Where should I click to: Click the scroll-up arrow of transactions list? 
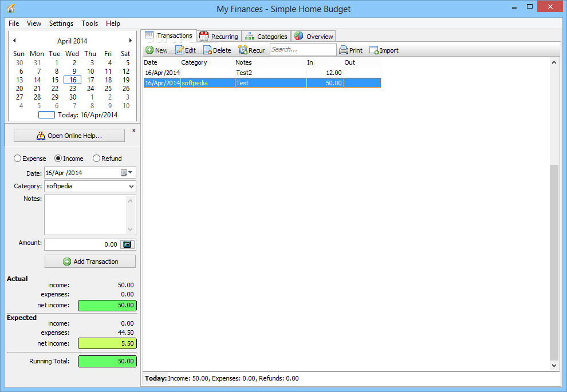coord(554,62)
